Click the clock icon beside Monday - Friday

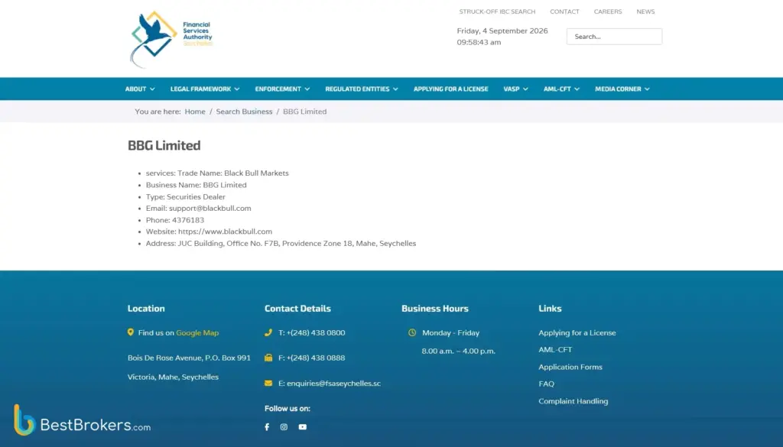412,332
